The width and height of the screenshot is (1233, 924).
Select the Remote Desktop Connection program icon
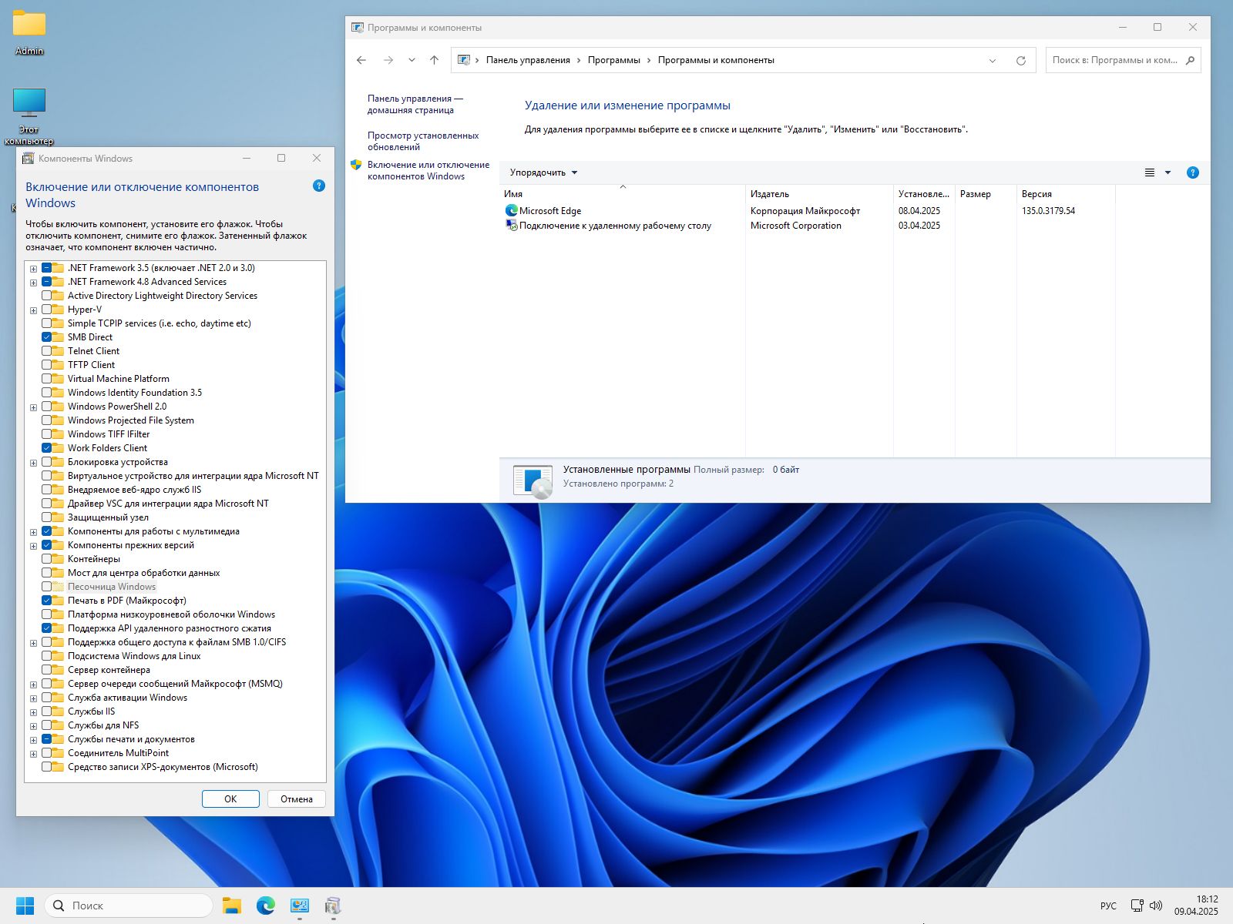coord(511,226)
